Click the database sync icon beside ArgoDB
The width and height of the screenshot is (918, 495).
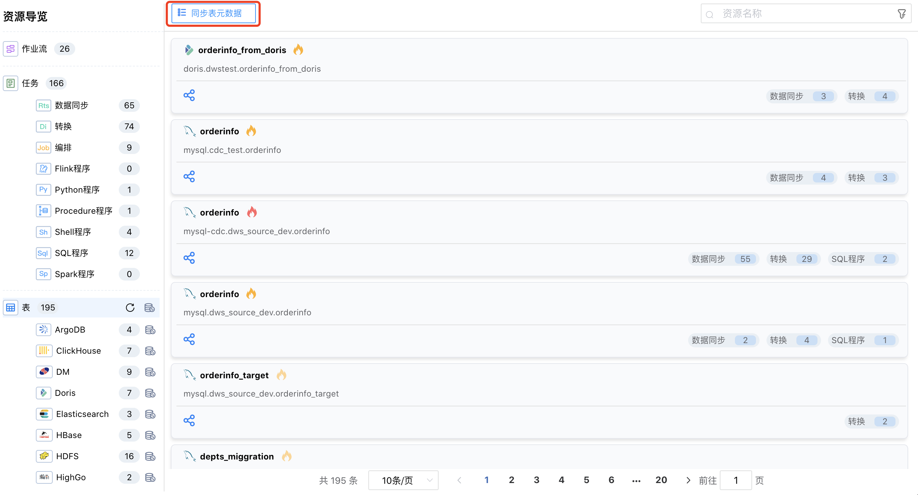150,330
